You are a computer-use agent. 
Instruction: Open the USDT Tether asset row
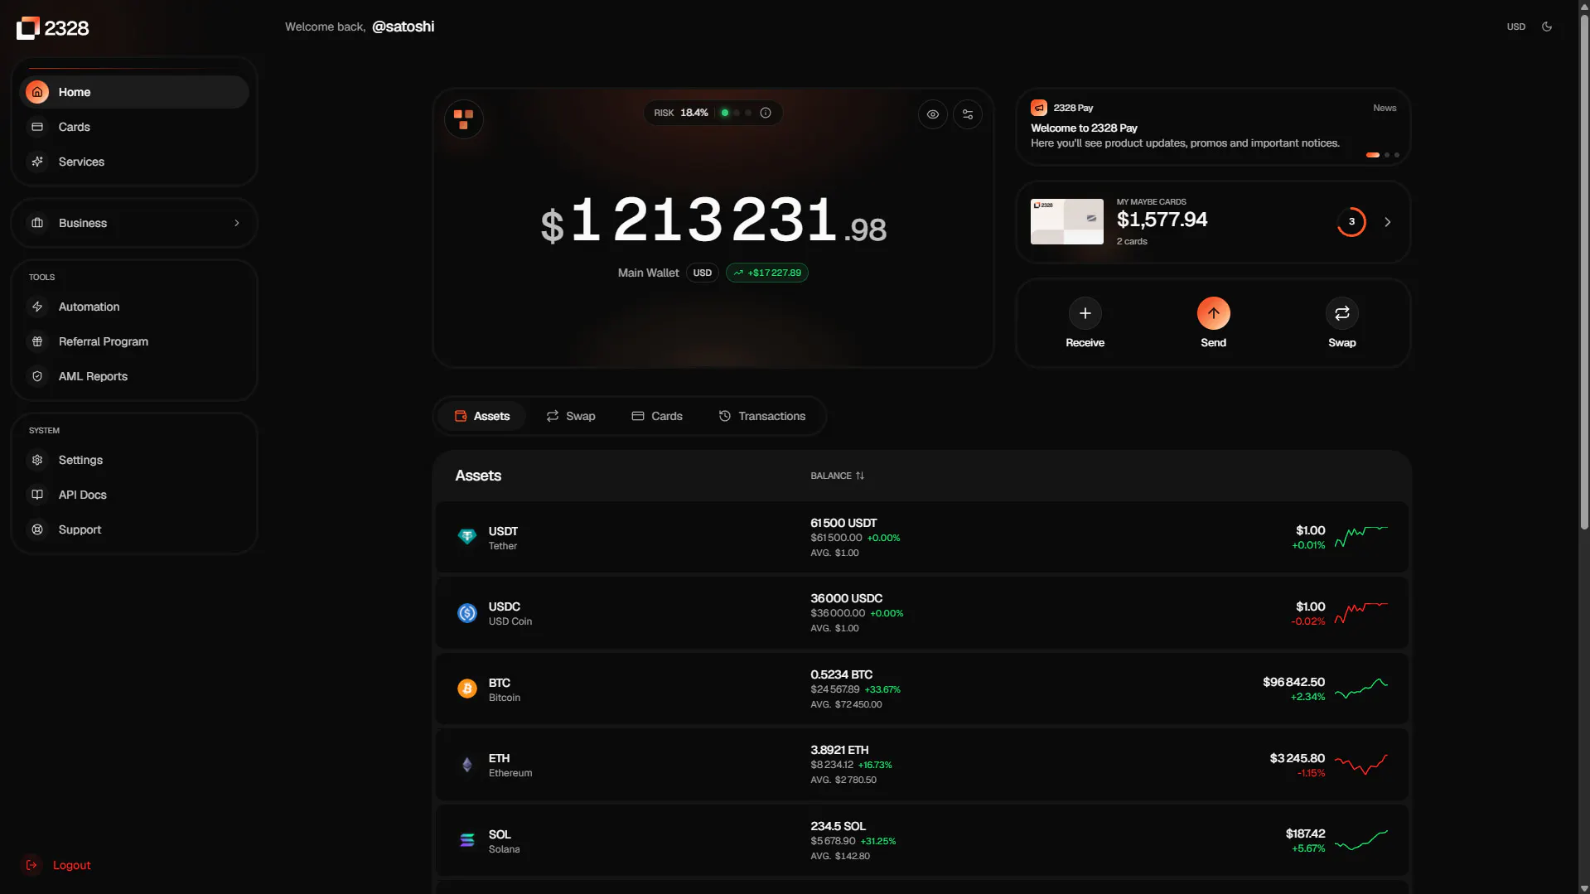[921, 537]
